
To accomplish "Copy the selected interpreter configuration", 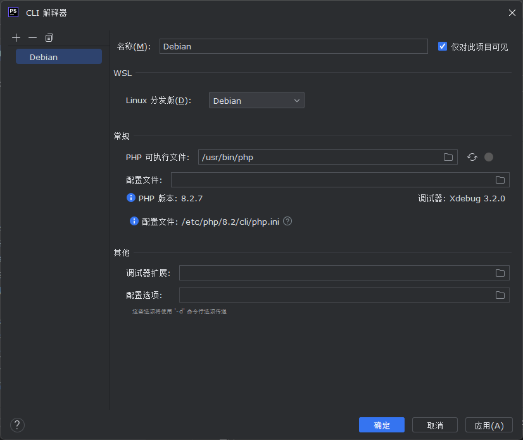I will click(x=49, y=38).
